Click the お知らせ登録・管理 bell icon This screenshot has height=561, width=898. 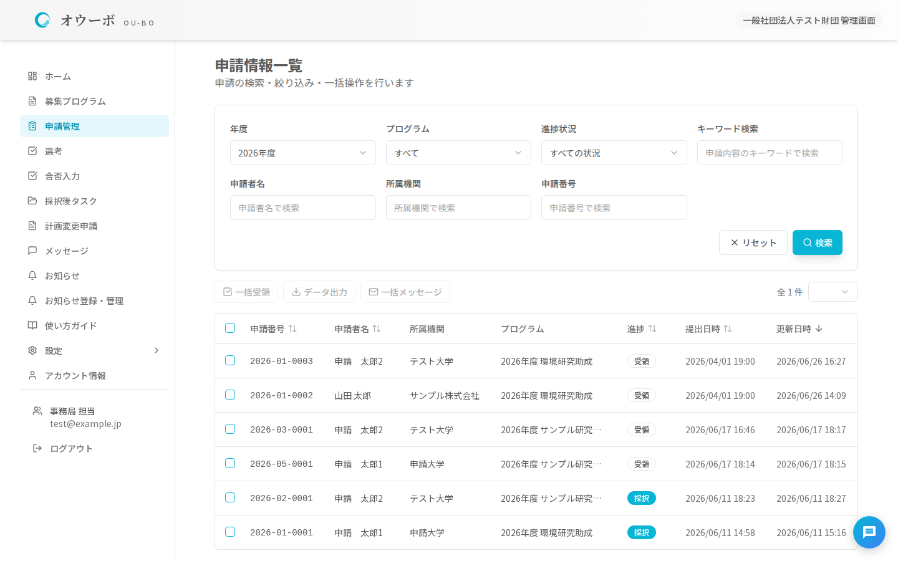(32, 300)
